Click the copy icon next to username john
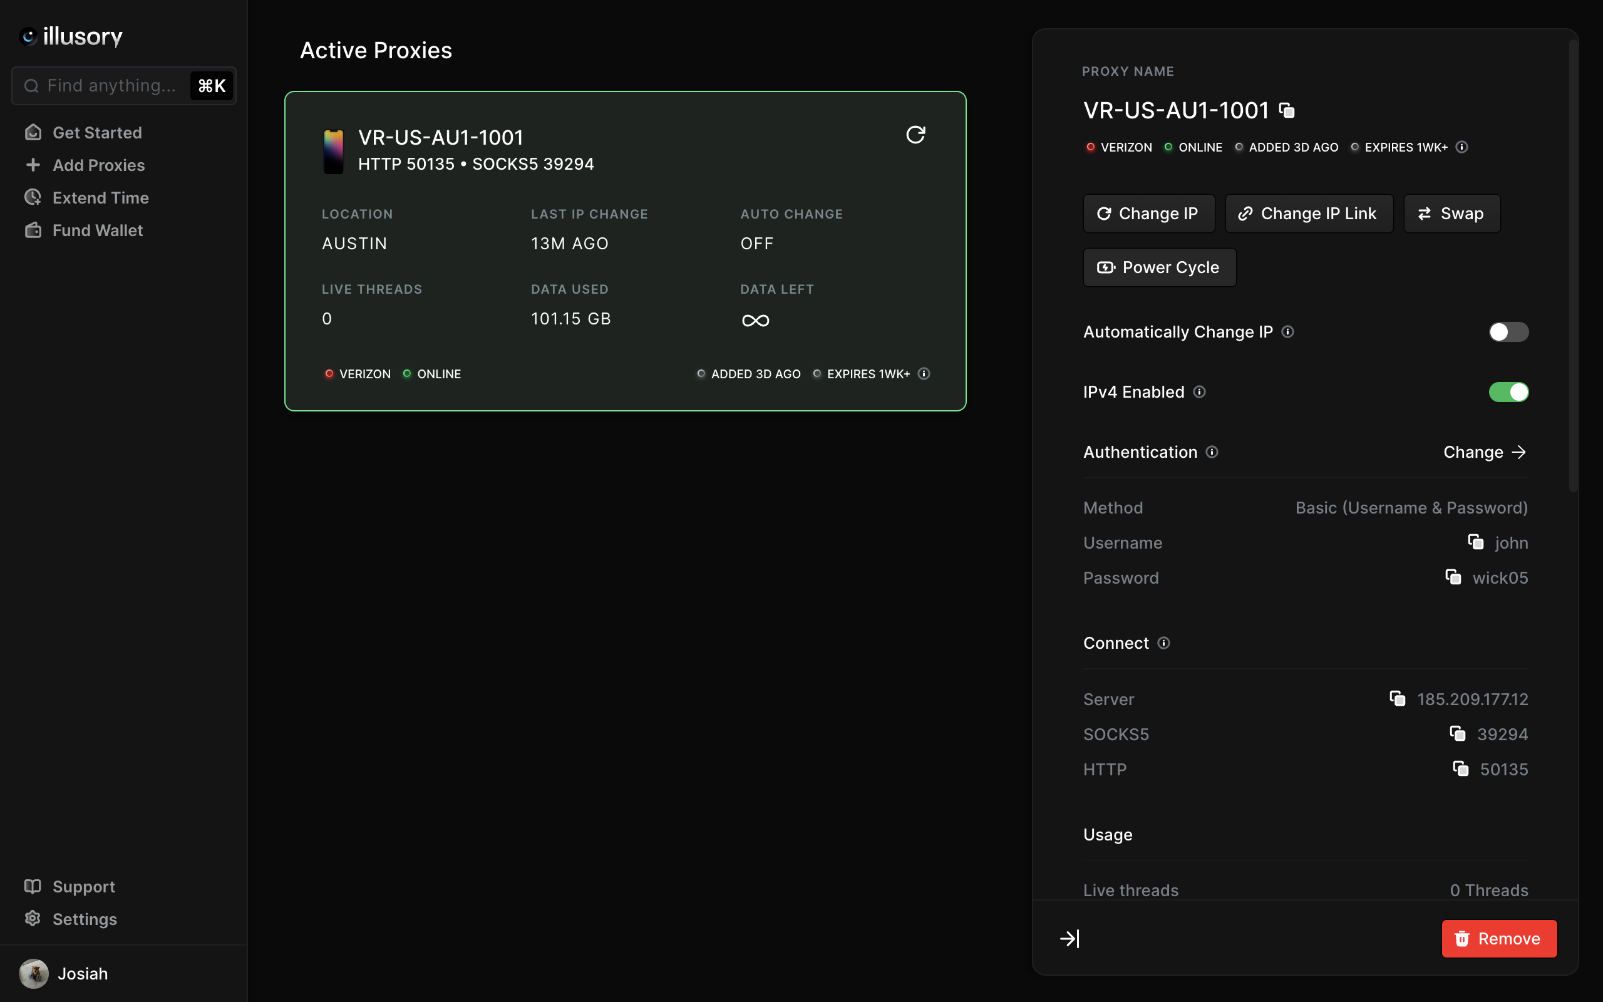 [1475, 542]
